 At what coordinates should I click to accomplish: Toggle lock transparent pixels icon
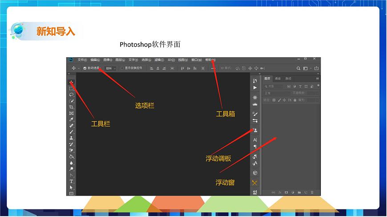274,100
